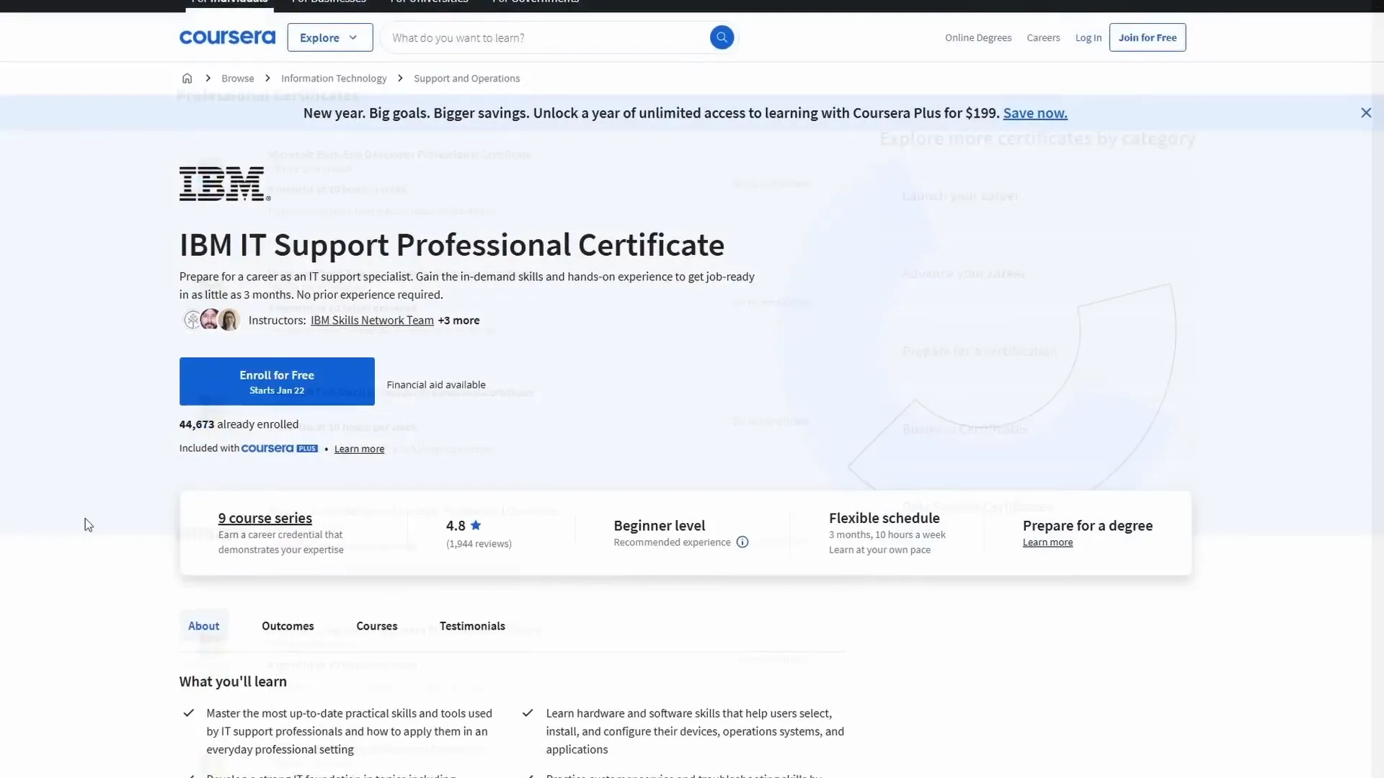Switch to the Outcomes tab
The height and width of the screenshot is (778, 1384).
tap(288, 626)
